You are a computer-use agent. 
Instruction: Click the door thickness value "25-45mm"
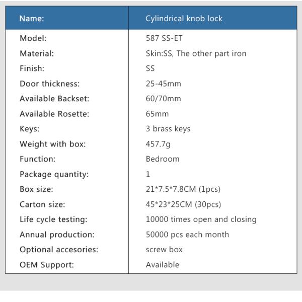point(163,84)
